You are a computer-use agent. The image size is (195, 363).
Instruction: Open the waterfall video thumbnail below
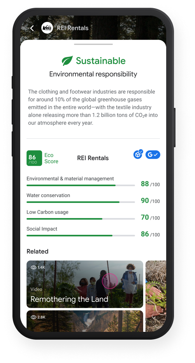coord(85,321)
